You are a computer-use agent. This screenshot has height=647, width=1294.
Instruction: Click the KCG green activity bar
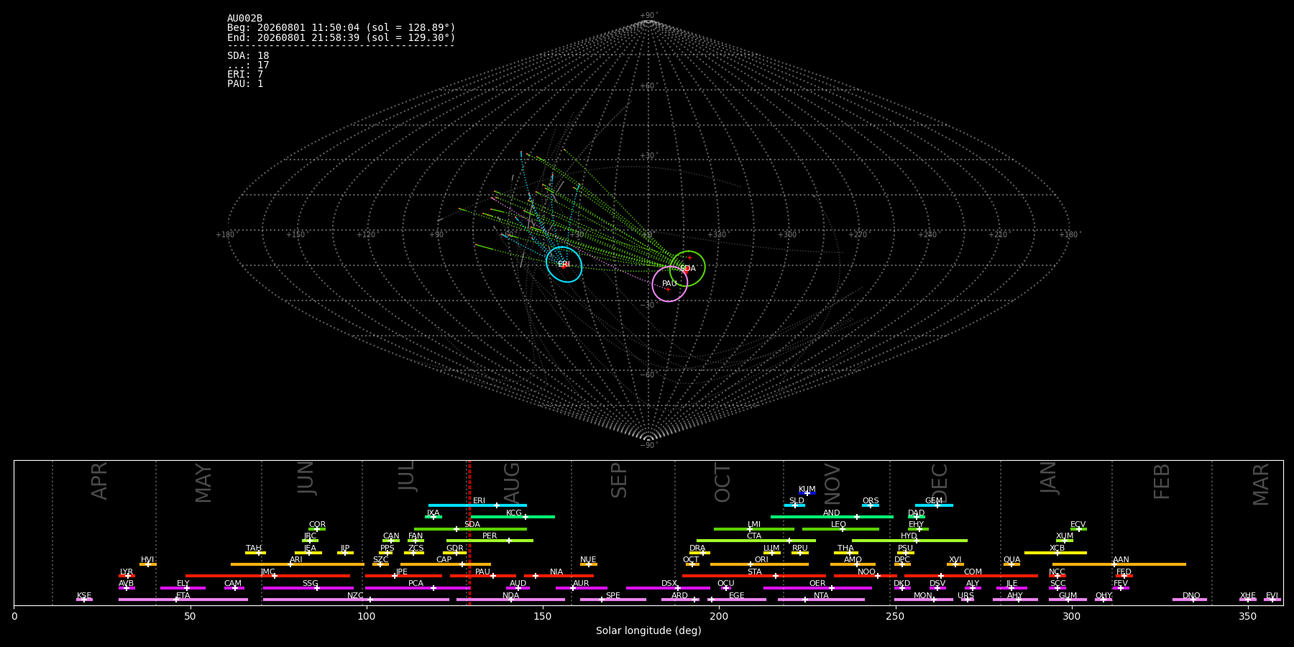(x=513, y=517)
